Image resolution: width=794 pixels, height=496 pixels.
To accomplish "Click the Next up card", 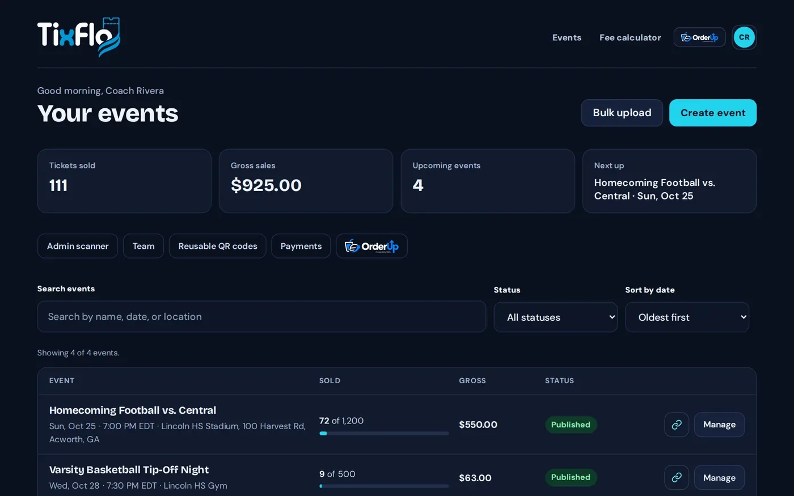I will 669,181.
